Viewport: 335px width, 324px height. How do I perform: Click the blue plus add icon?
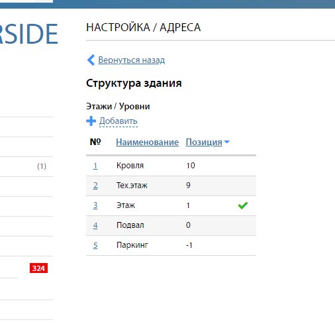[91, 121]
